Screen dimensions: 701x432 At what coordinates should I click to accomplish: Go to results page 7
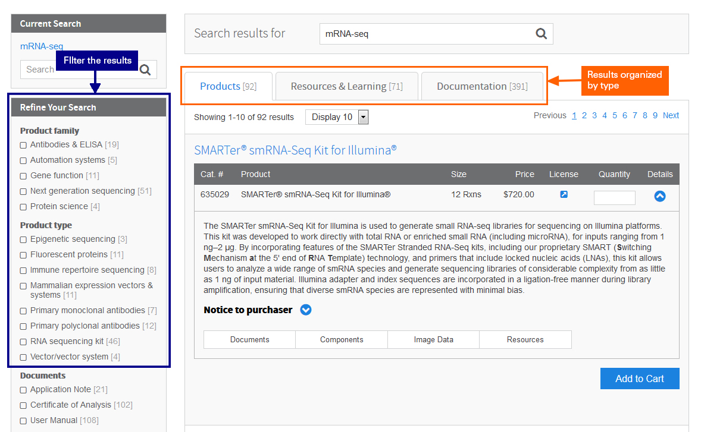point(635,116)
